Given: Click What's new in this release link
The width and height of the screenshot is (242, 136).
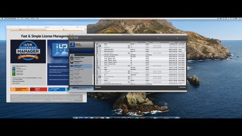Looking at the screenshot, I should [19, 81].
